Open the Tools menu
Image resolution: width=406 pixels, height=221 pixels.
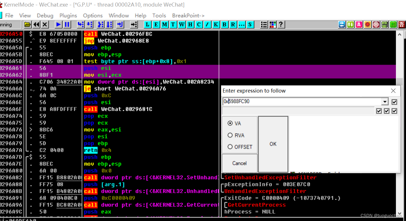point(159,15)
